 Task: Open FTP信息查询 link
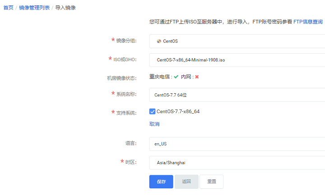click(308, 22)
